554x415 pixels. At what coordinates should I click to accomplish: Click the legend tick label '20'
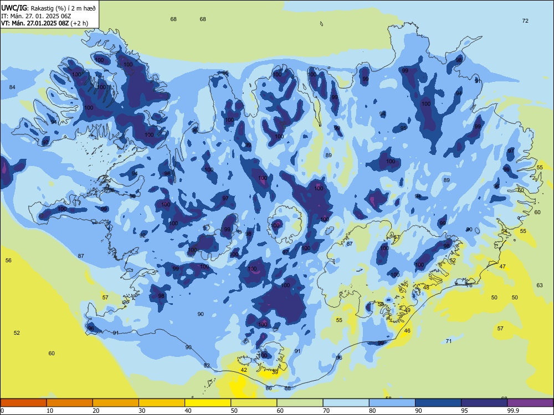click(x=96, y=411)
